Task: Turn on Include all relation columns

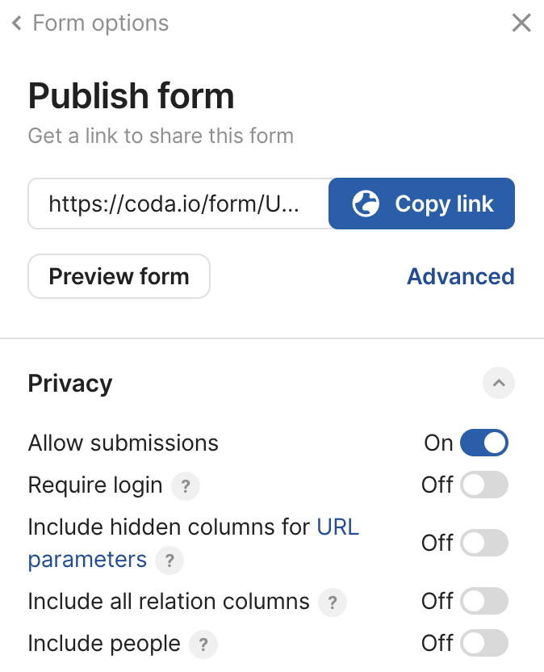Action: coord(484,601)
